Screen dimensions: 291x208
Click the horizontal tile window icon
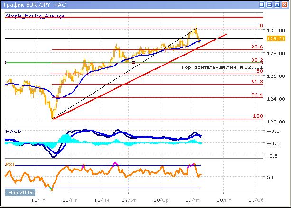pos(270,4)
